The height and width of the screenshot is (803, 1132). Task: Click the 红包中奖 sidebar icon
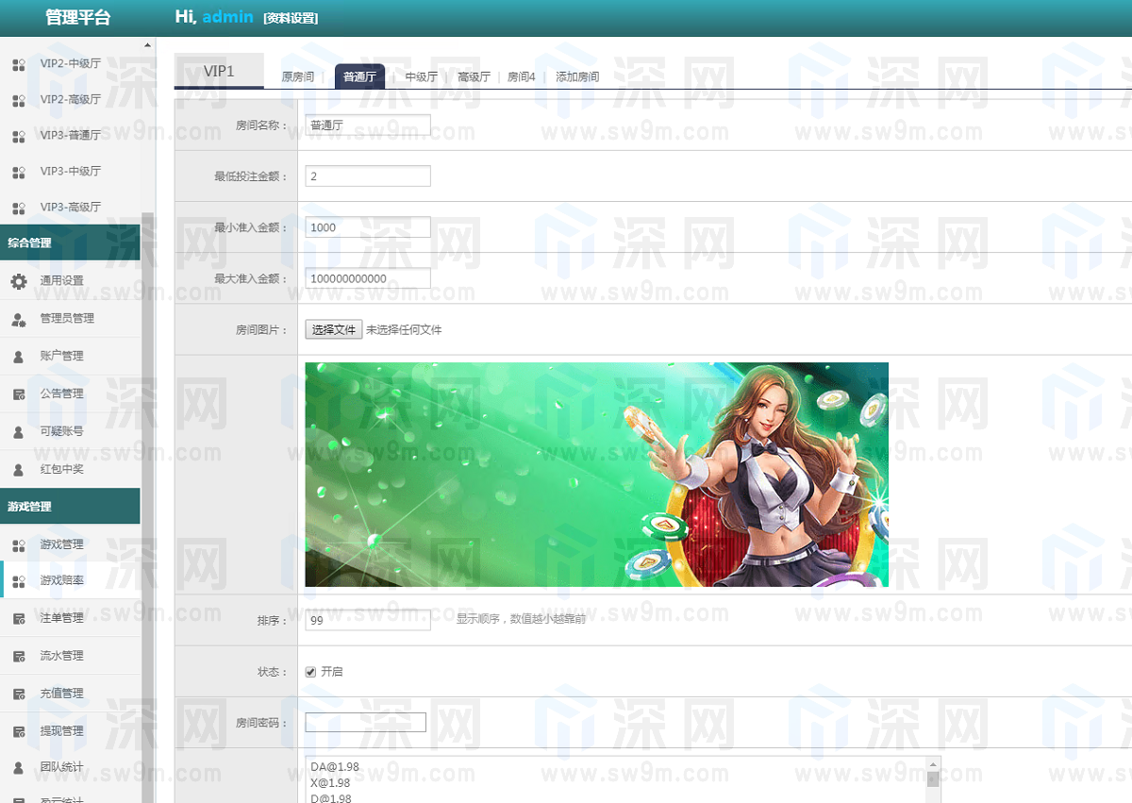[19, 469]
